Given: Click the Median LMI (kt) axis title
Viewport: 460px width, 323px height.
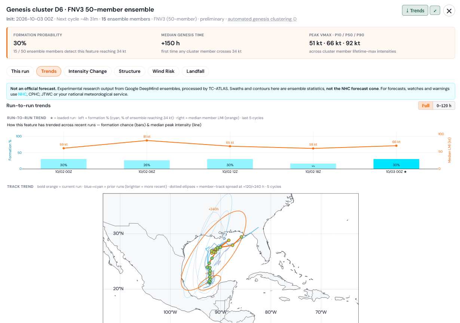Looking at the screenshot, I should (x=450, y=150).
